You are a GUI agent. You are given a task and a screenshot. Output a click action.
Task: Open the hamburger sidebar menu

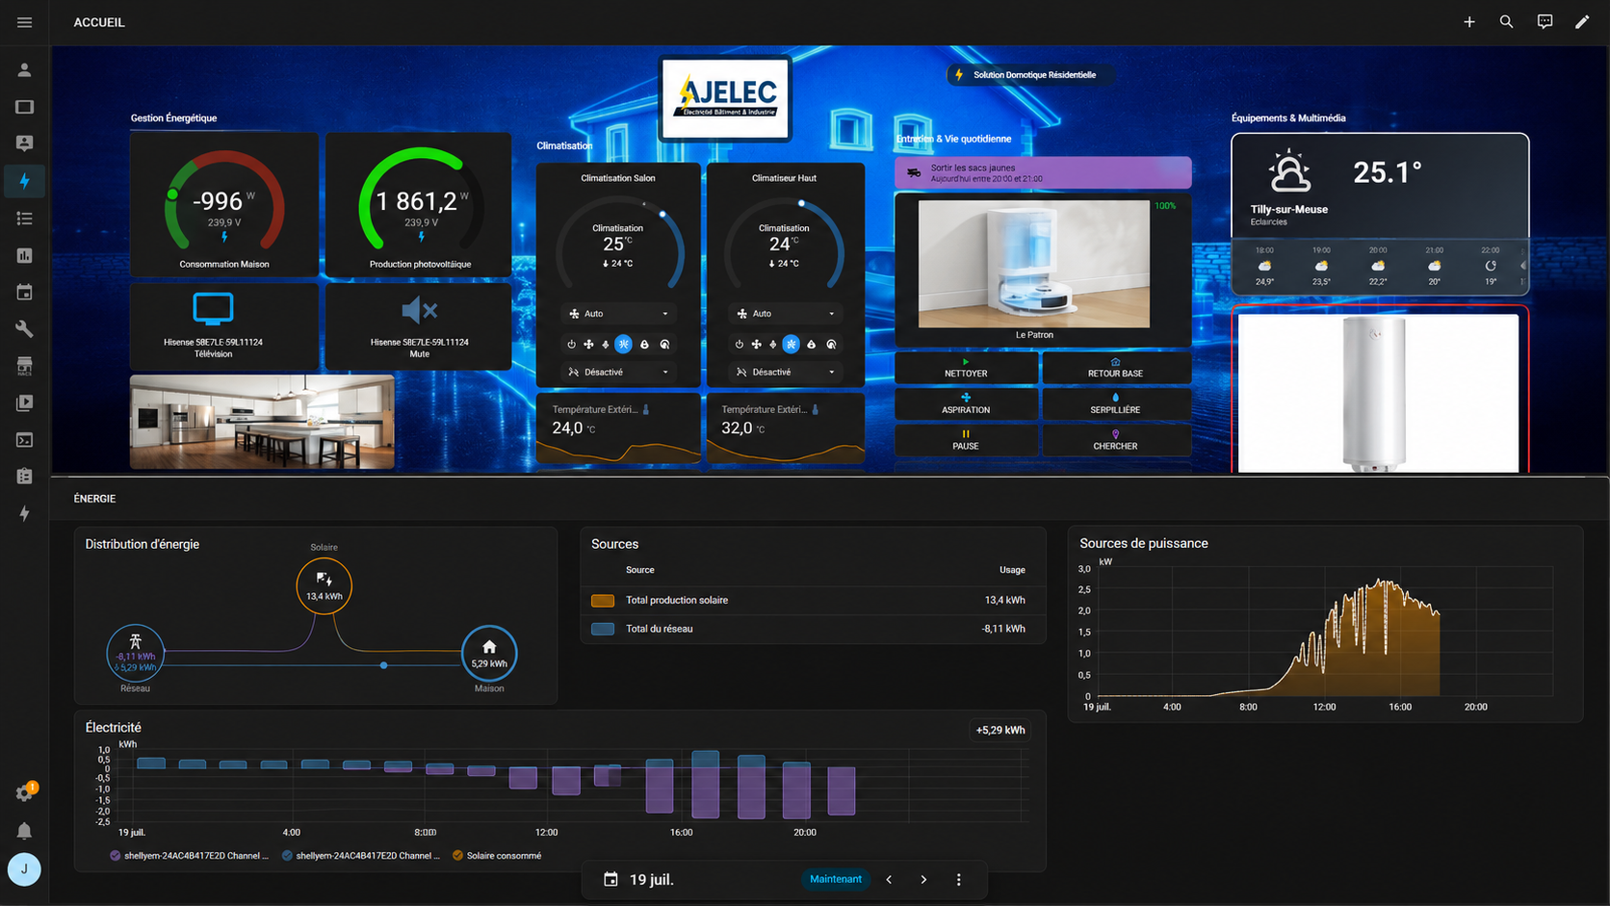(x=25, y=22)
